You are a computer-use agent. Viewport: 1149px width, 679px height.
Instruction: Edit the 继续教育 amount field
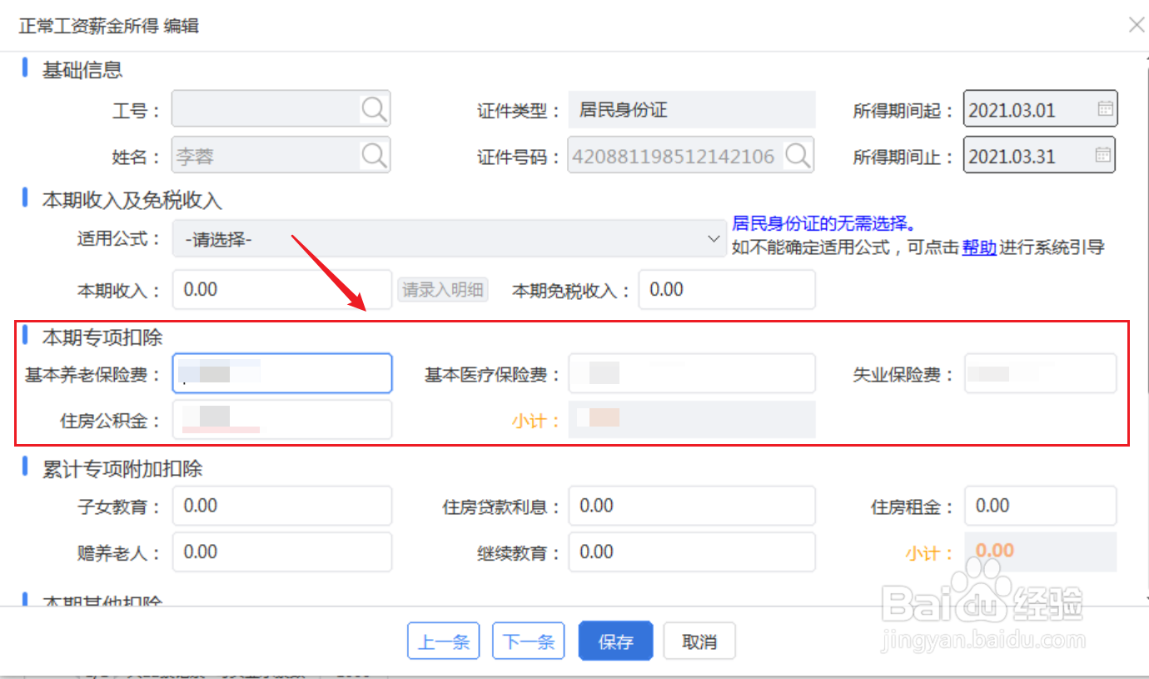pyautogui.click(x=691, y=552)
